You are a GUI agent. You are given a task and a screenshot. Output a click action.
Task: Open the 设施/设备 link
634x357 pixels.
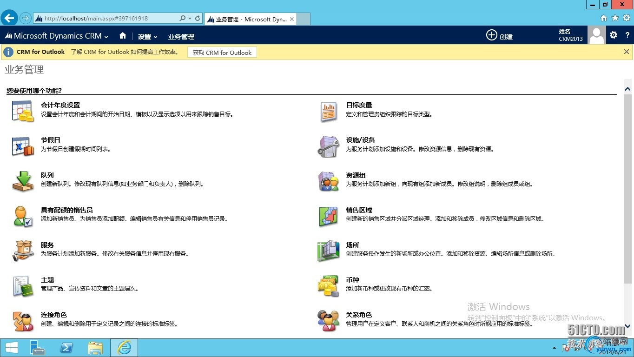361,140
